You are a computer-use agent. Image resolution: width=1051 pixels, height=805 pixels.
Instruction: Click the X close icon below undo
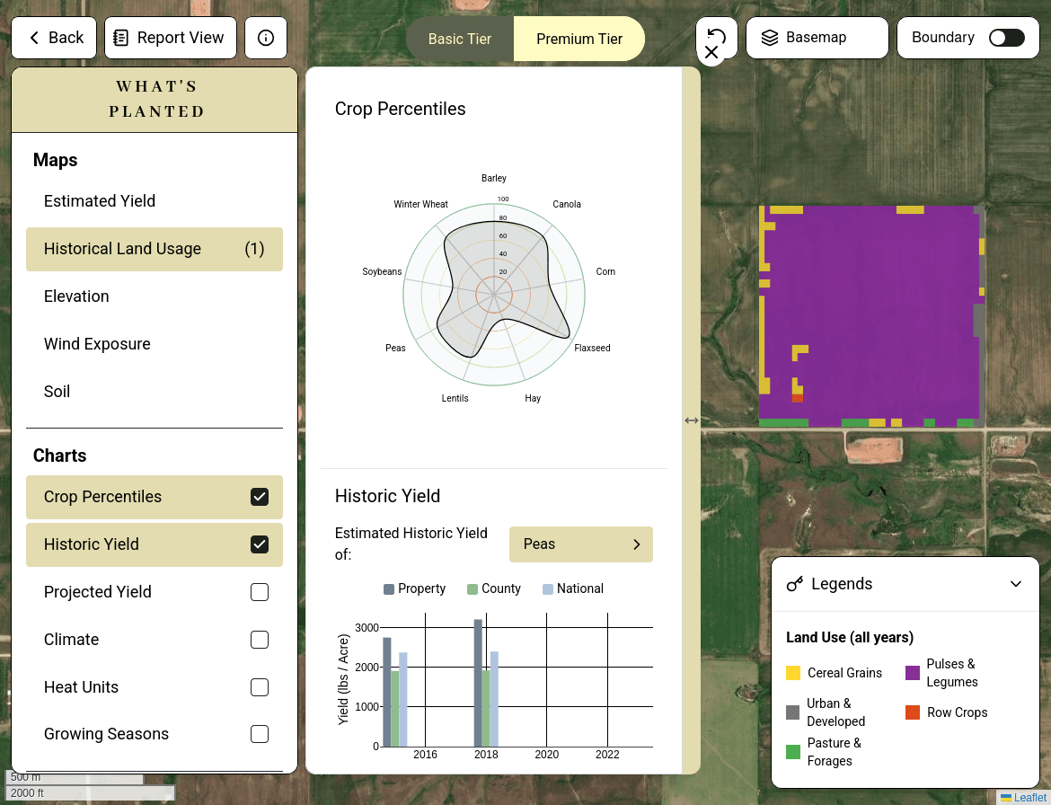711,53
